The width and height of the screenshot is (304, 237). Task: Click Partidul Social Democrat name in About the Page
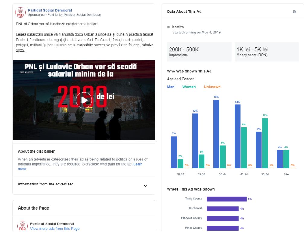52,224
